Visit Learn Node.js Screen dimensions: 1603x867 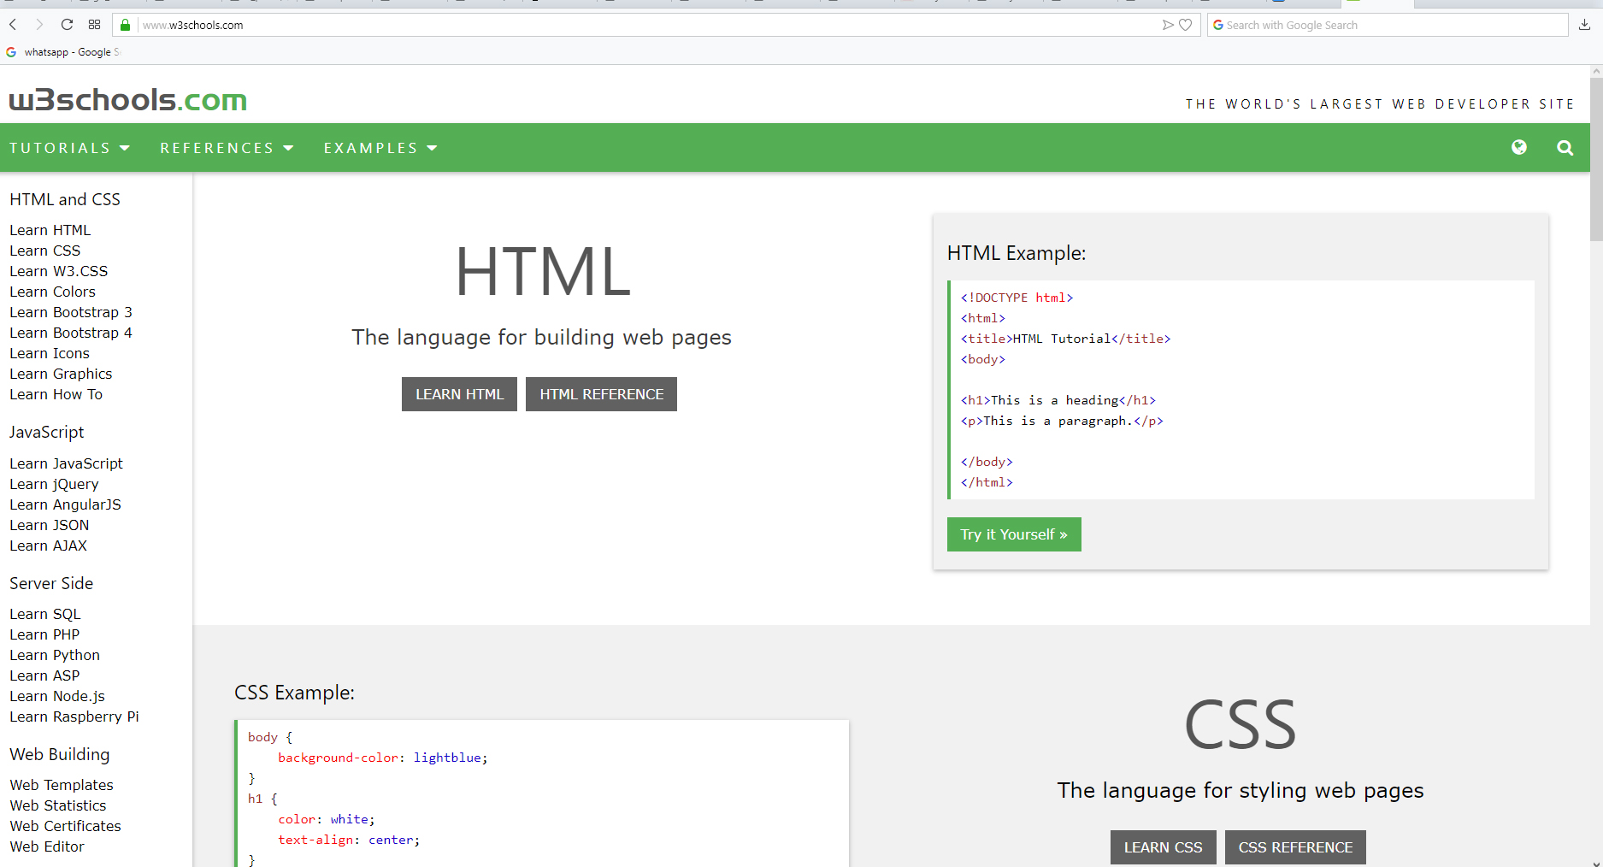57,696
